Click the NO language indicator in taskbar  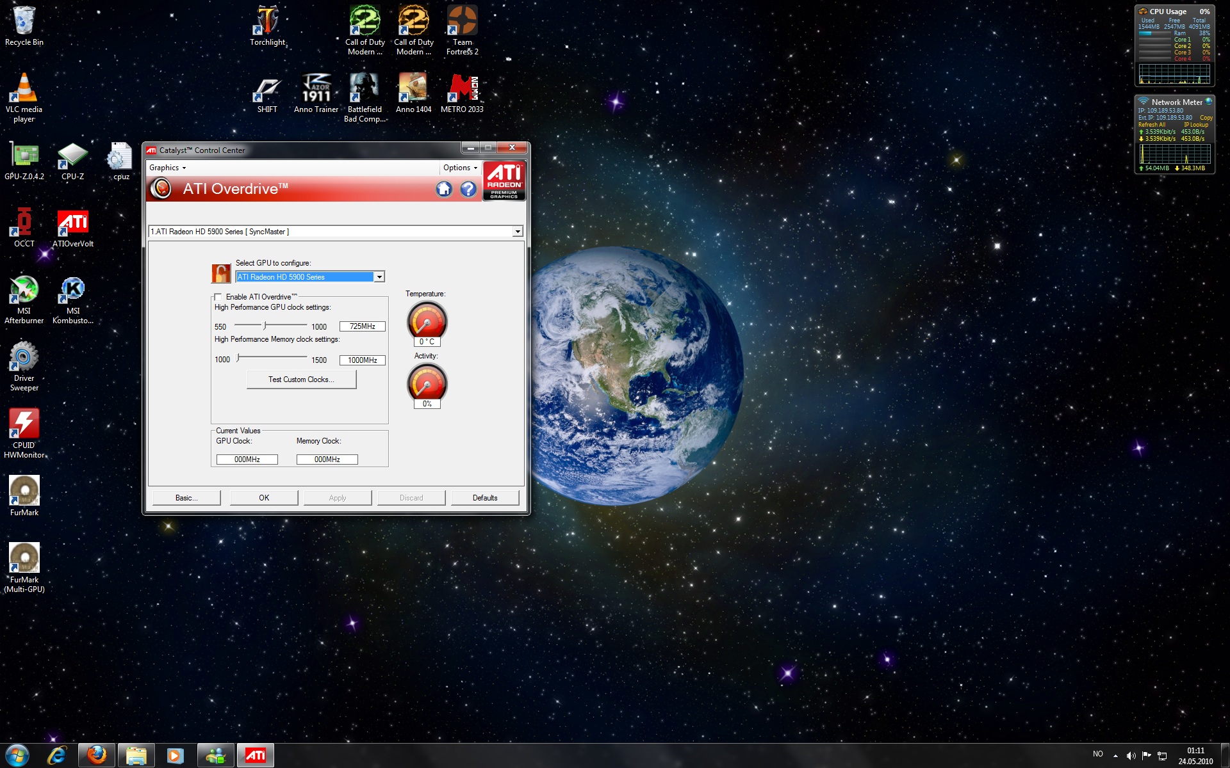pos(1097,754)
